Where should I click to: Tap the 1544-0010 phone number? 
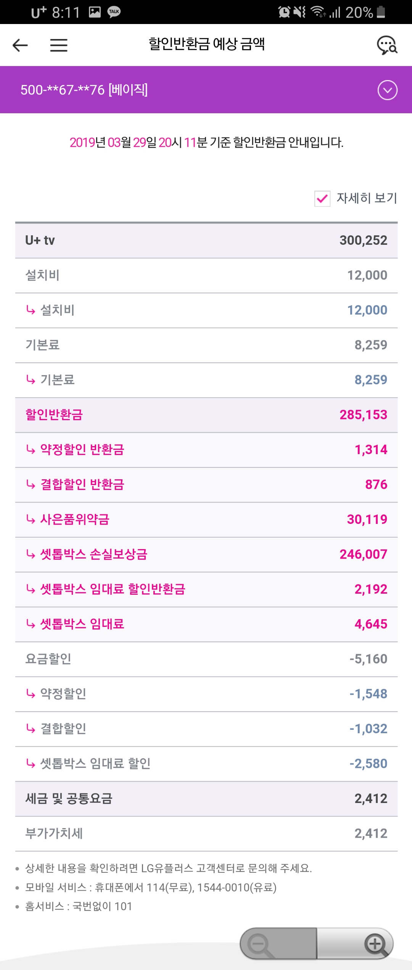[222, 888]
